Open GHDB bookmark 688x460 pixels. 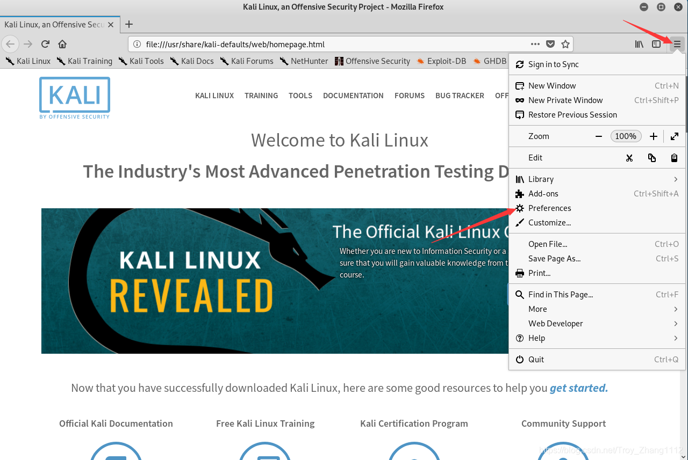(x=490, y=61)
